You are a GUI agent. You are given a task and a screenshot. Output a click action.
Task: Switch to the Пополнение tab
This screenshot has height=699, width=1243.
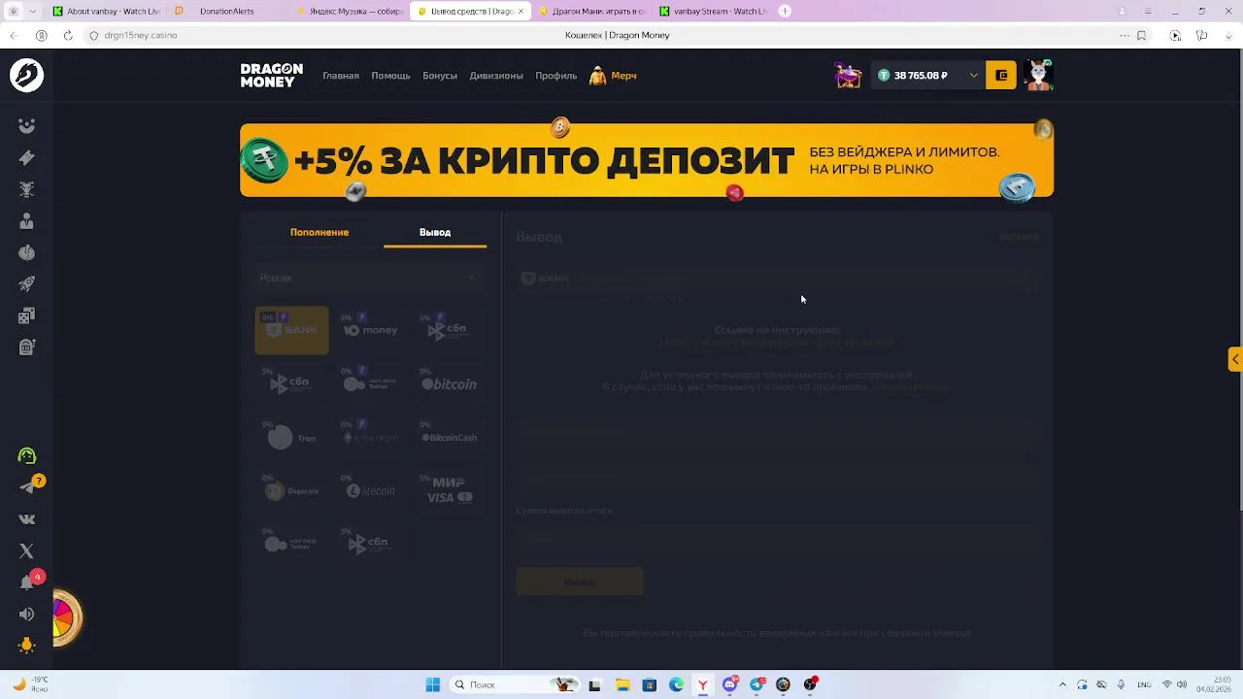(319, 232)
